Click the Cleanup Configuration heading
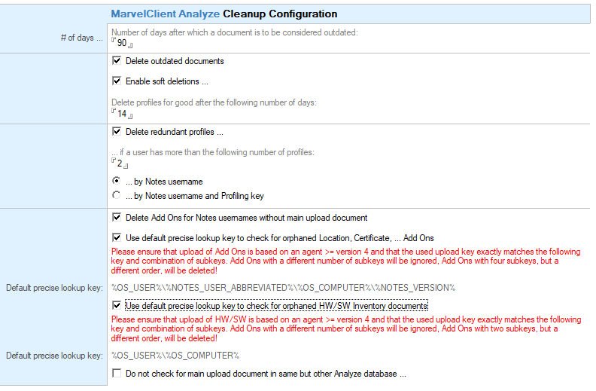Viewport: 596px width, 391px height. 280,14
